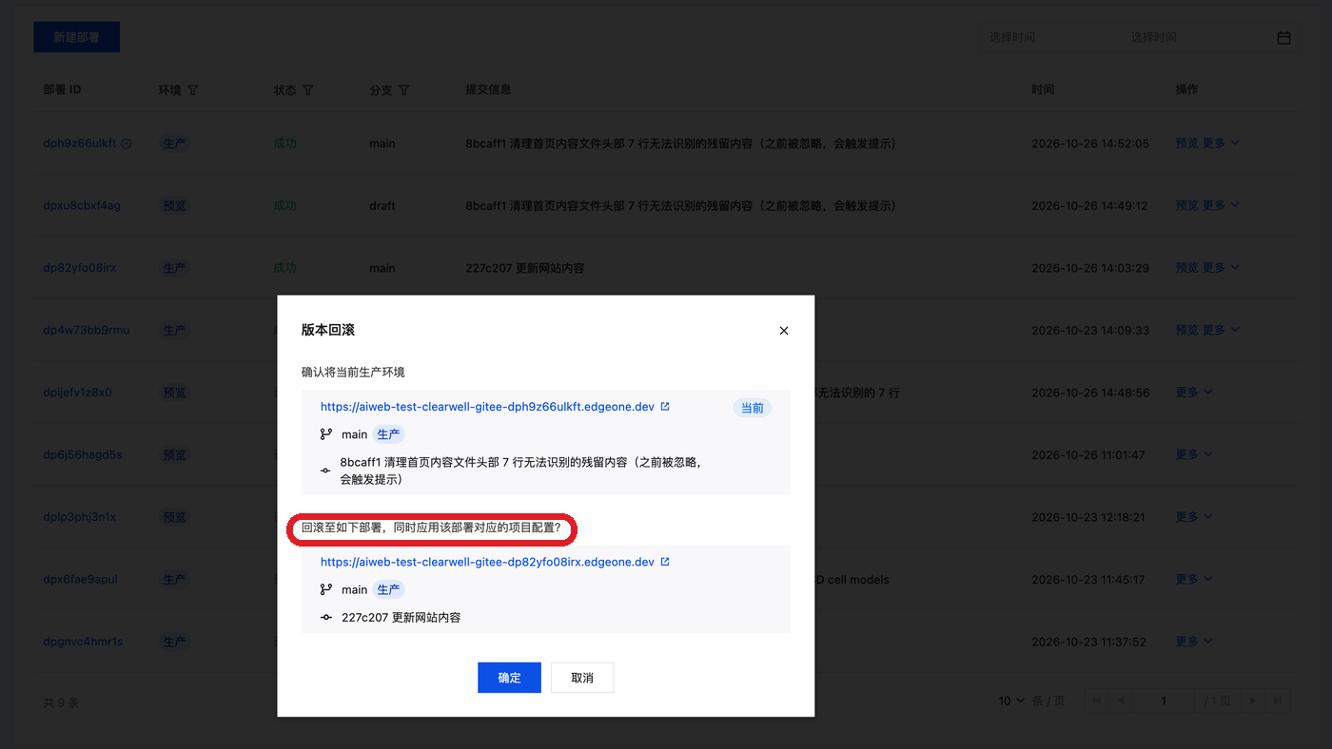Click external-link icon after the dp82yfo08irx URL

click(665, 562)
